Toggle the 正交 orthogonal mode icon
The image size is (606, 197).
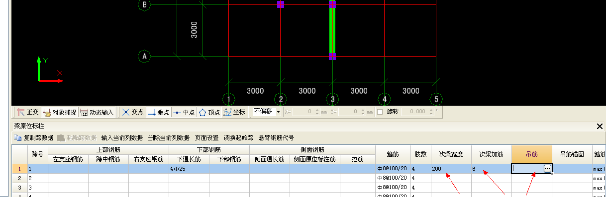click(20, 112)
